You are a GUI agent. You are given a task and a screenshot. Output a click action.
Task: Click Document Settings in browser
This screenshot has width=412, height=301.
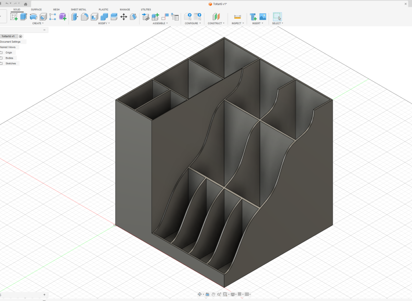(x=10, y=42)
